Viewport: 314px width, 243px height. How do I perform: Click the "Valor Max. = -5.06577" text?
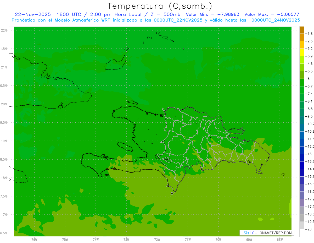272,14
